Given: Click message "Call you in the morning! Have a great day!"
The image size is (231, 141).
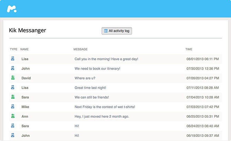Looking at the screenshot, I should tap(106, 59).
